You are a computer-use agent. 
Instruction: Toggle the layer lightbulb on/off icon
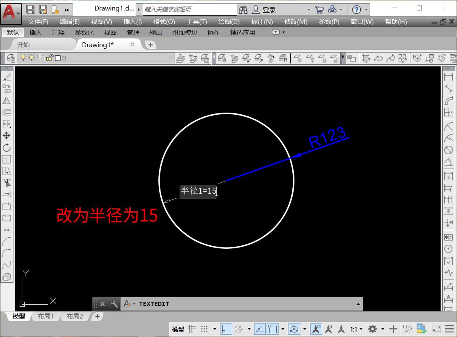point(23,58)
